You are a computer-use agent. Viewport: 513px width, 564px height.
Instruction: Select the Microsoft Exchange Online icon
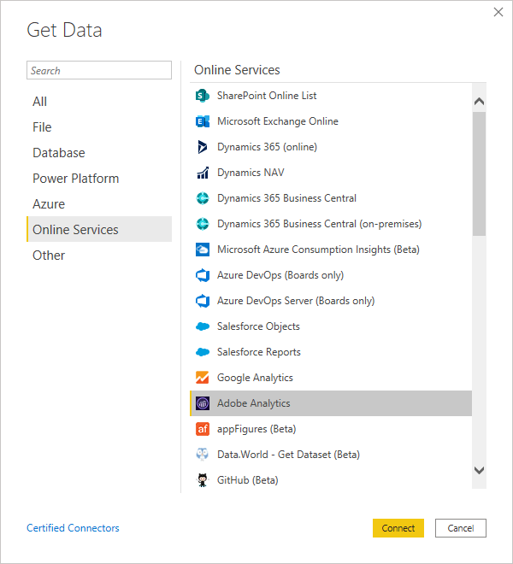(x=203, y=121)
